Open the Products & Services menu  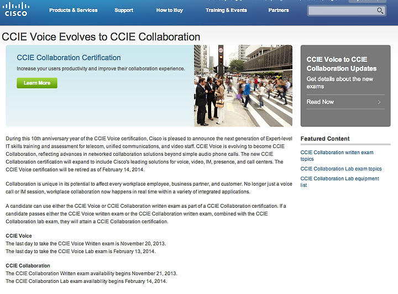click(x=74, y=10)
